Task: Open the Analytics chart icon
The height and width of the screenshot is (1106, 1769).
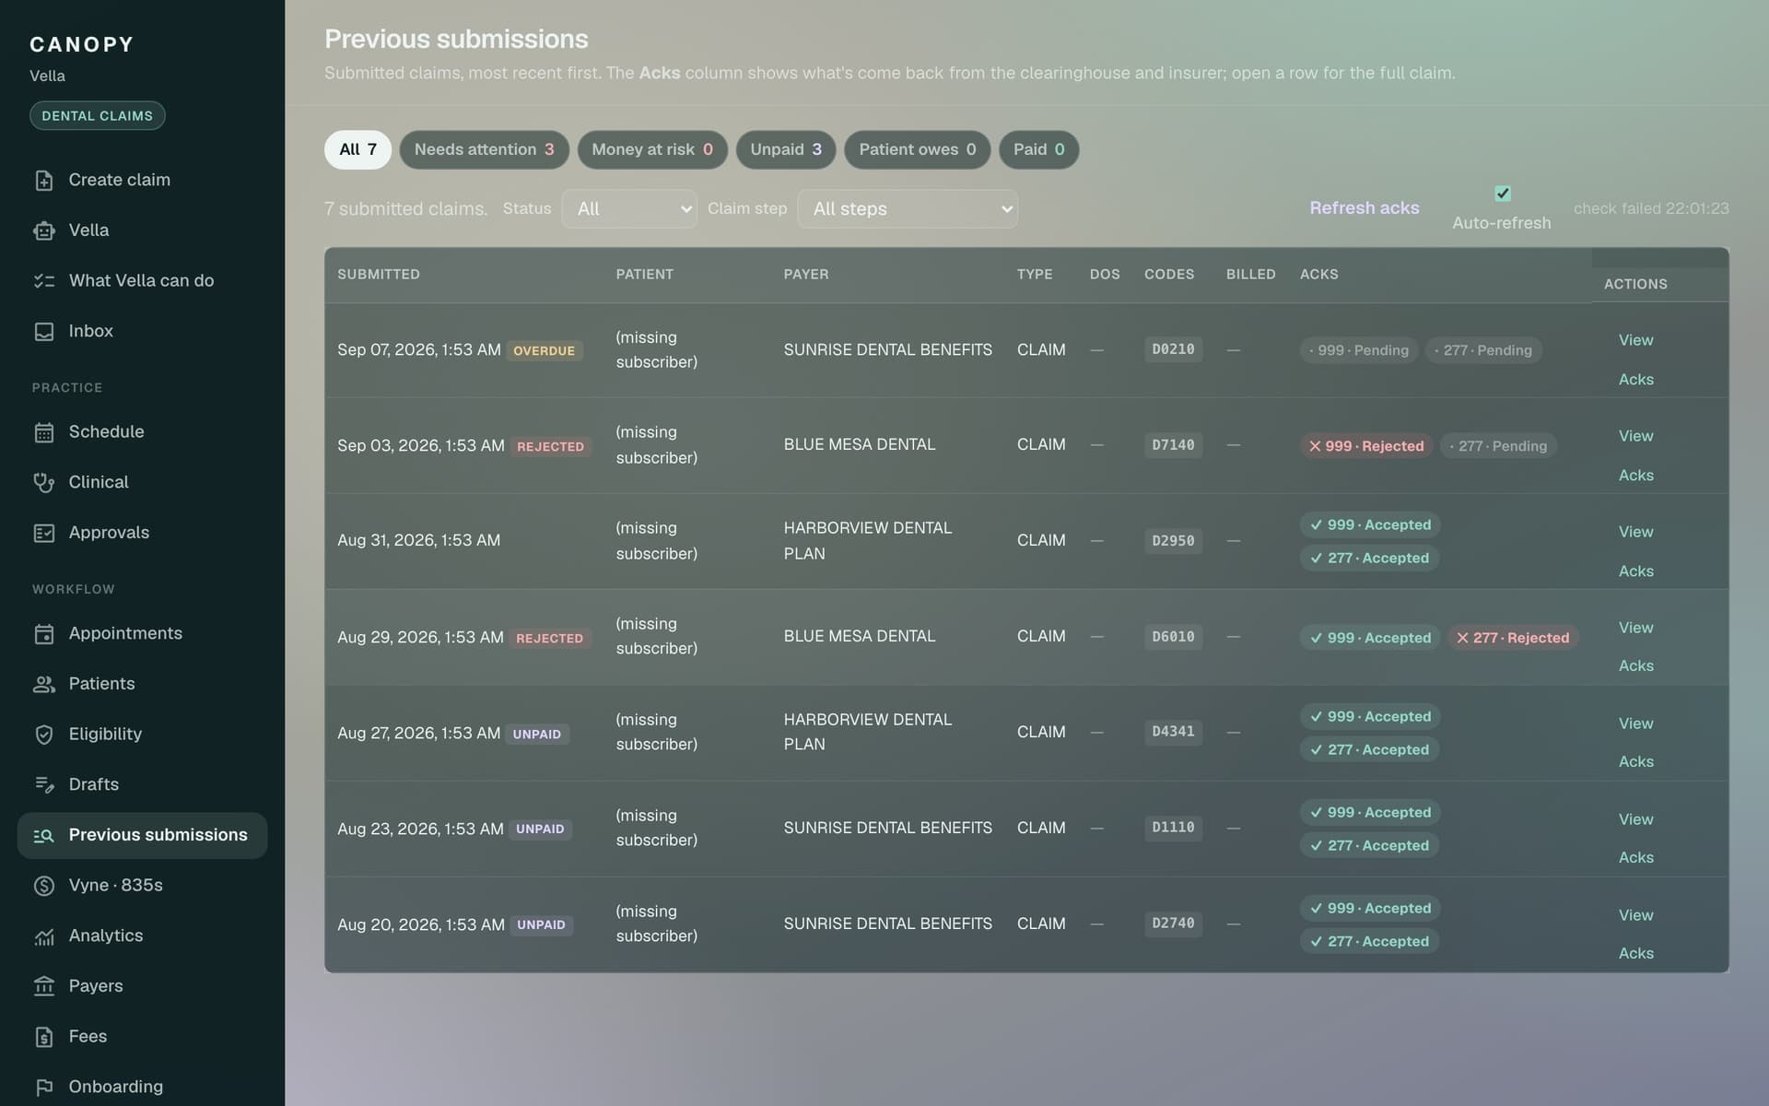Action: coord(44,936)
